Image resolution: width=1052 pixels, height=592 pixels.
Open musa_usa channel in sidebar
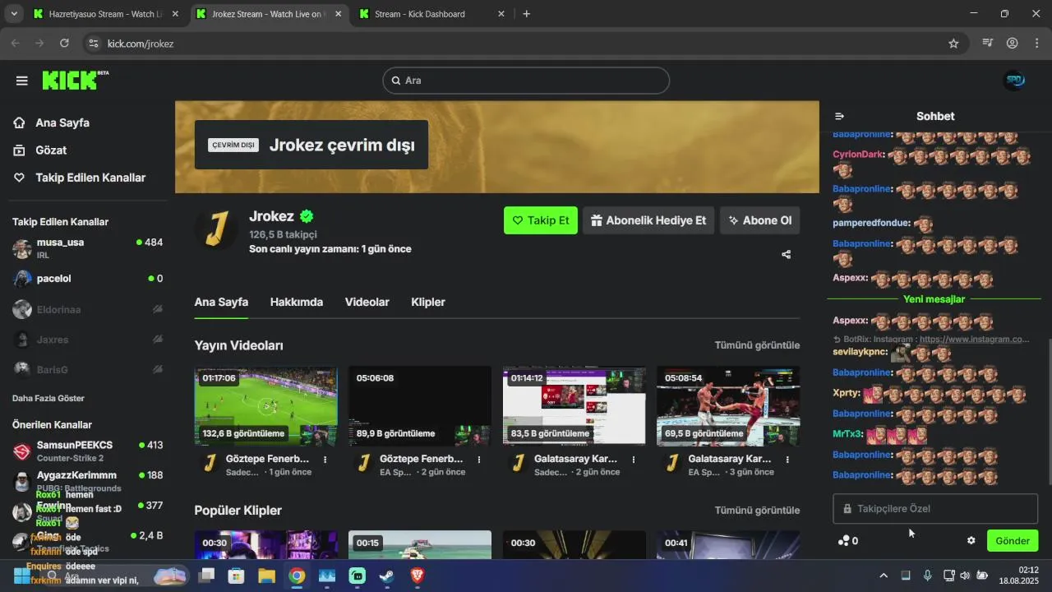87,248
